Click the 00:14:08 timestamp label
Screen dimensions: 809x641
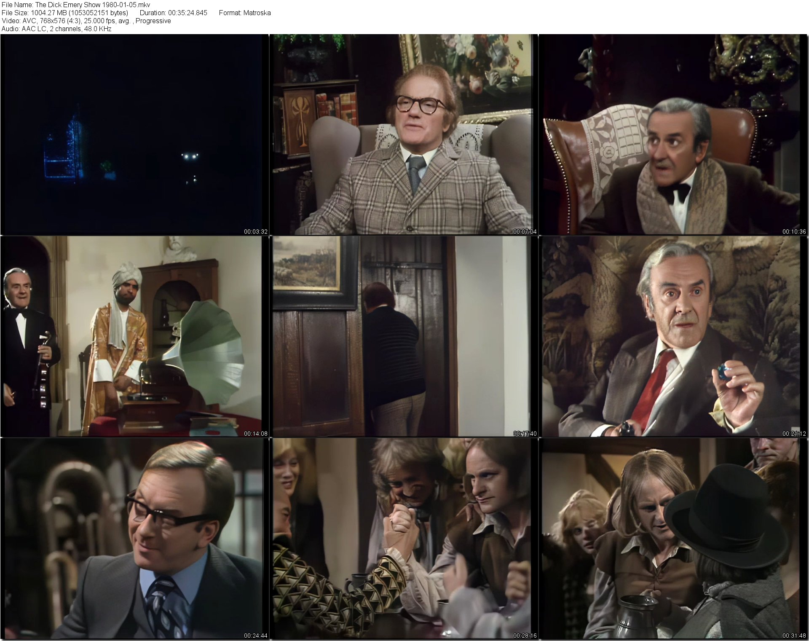pyautogui.click(x=255, y=433)
